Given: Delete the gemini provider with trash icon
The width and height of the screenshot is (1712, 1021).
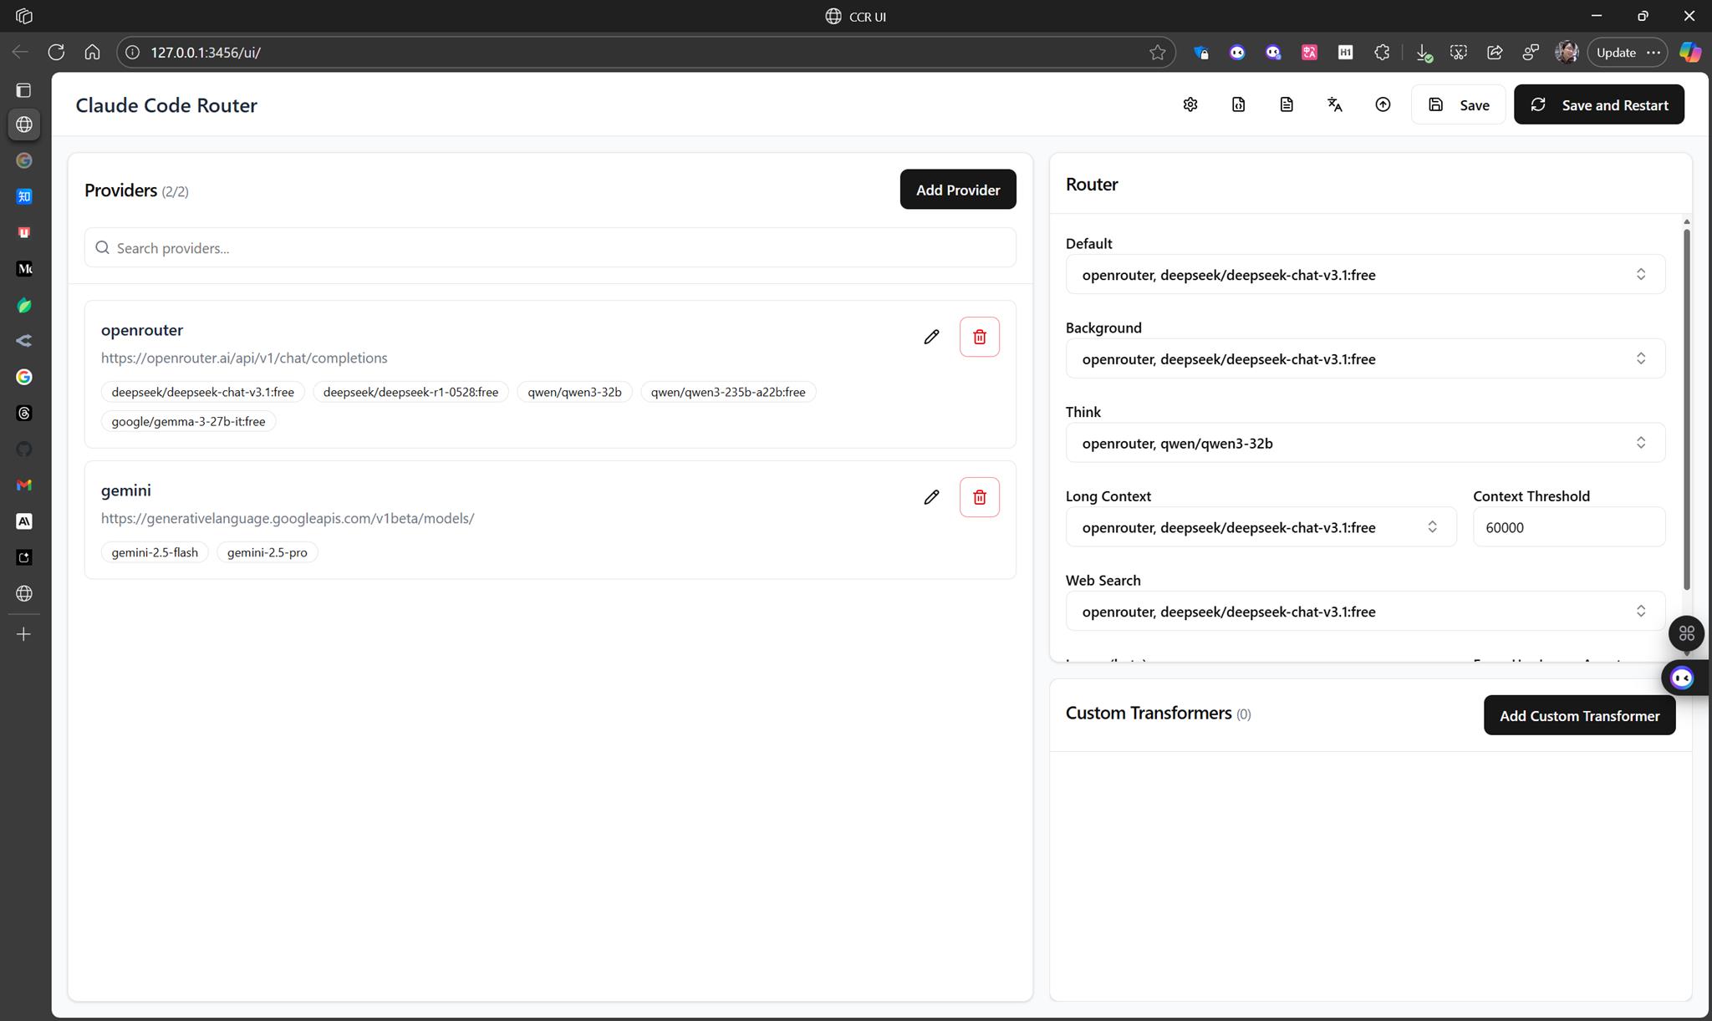Looking at the screenshot, I should [x=979, y=497].
